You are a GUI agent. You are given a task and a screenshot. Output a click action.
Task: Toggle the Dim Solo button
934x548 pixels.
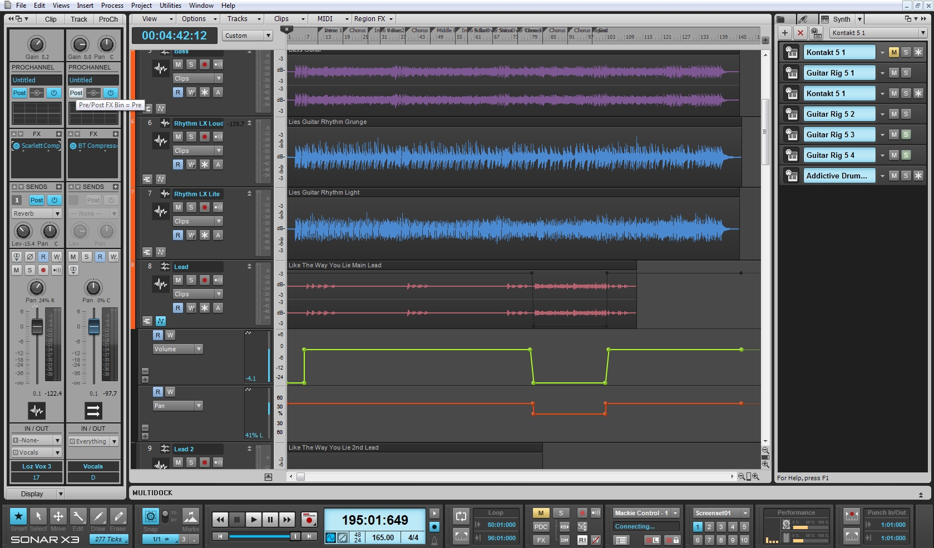565,540
